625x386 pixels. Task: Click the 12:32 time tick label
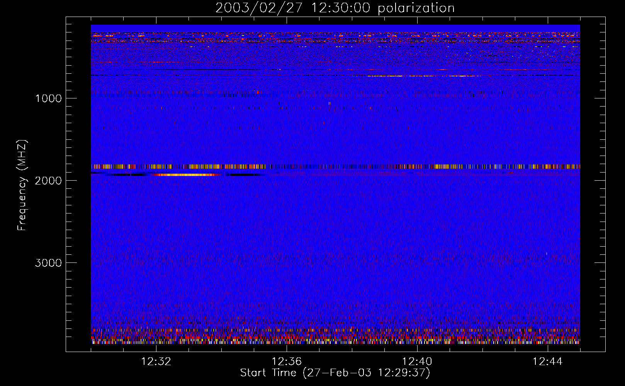click(156, 362)
